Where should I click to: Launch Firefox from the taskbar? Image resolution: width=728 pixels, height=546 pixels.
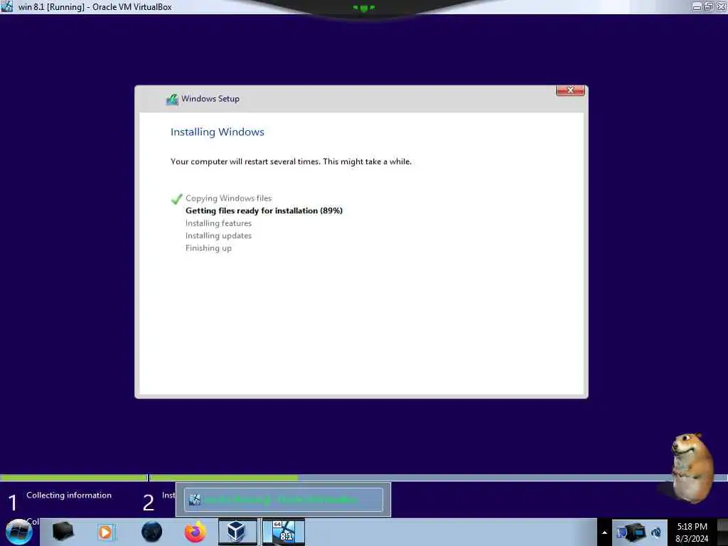[195, 532]
